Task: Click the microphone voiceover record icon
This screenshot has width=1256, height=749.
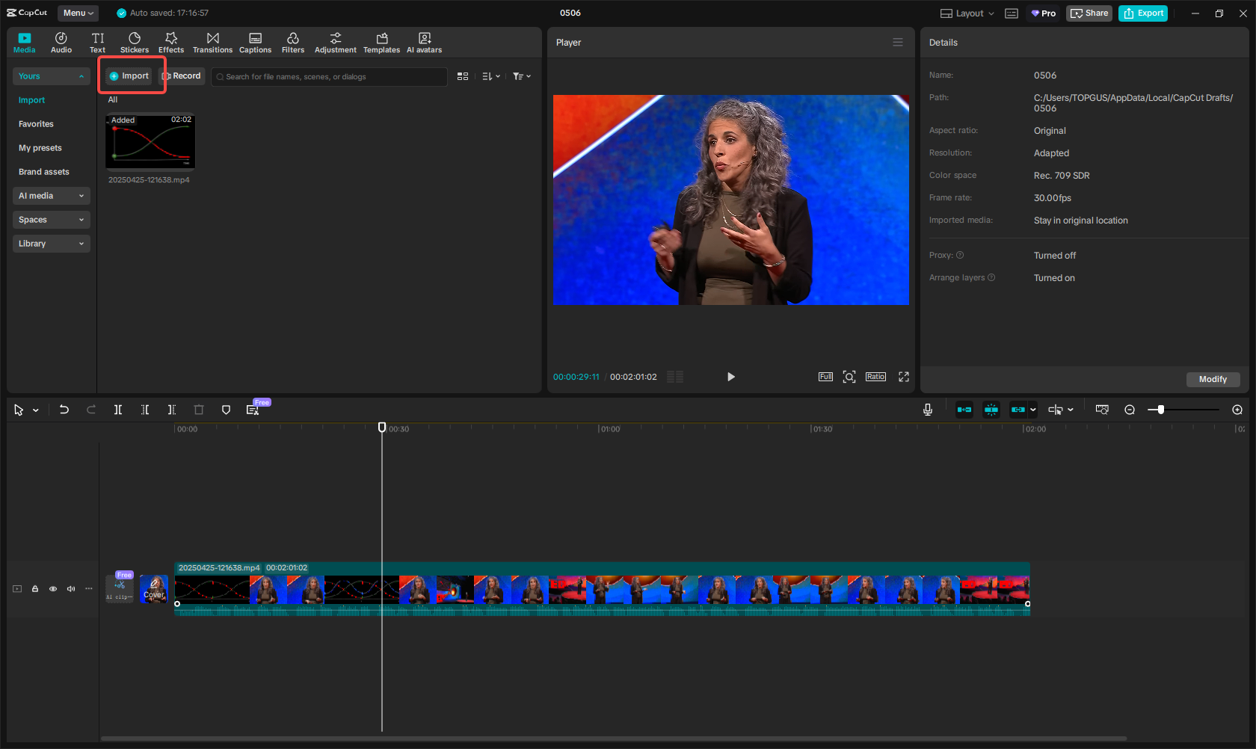Action: [x=928, y=410]
